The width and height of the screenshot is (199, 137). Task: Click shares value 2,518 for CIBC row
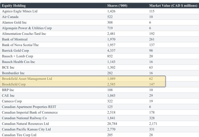pyautogui.click(x=111, y=112)
